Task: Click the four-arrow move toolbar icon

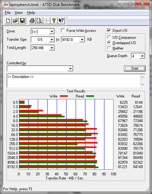Action: click(47, 21)
